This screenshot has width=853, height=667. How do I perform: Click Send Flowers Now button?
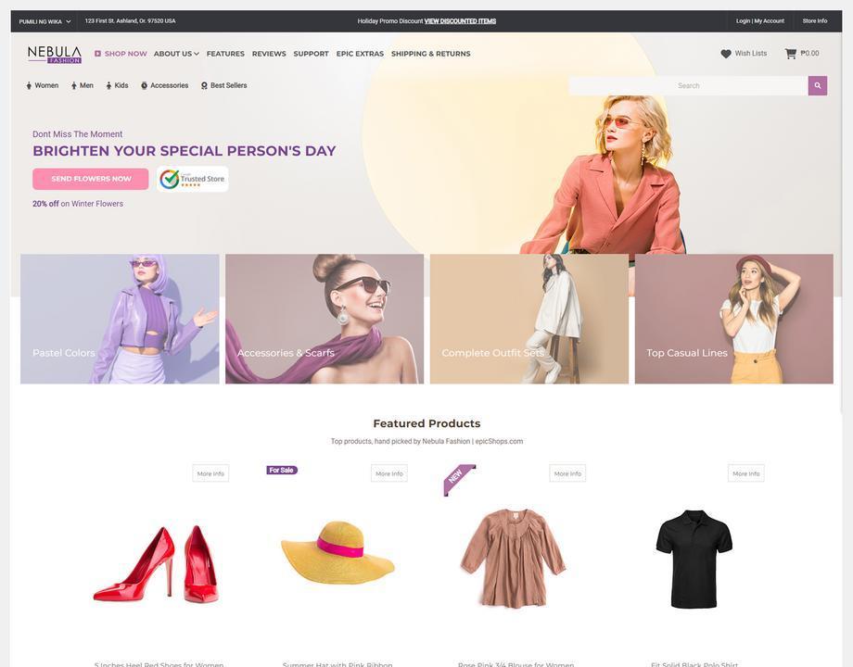pyautogui.click(x=91, y=179)
